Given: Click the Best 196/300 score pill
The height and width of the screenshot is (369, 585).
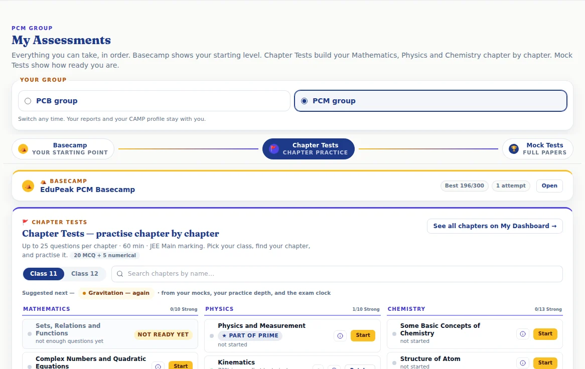Looking at the screenshot, I should tap(464, 186).
